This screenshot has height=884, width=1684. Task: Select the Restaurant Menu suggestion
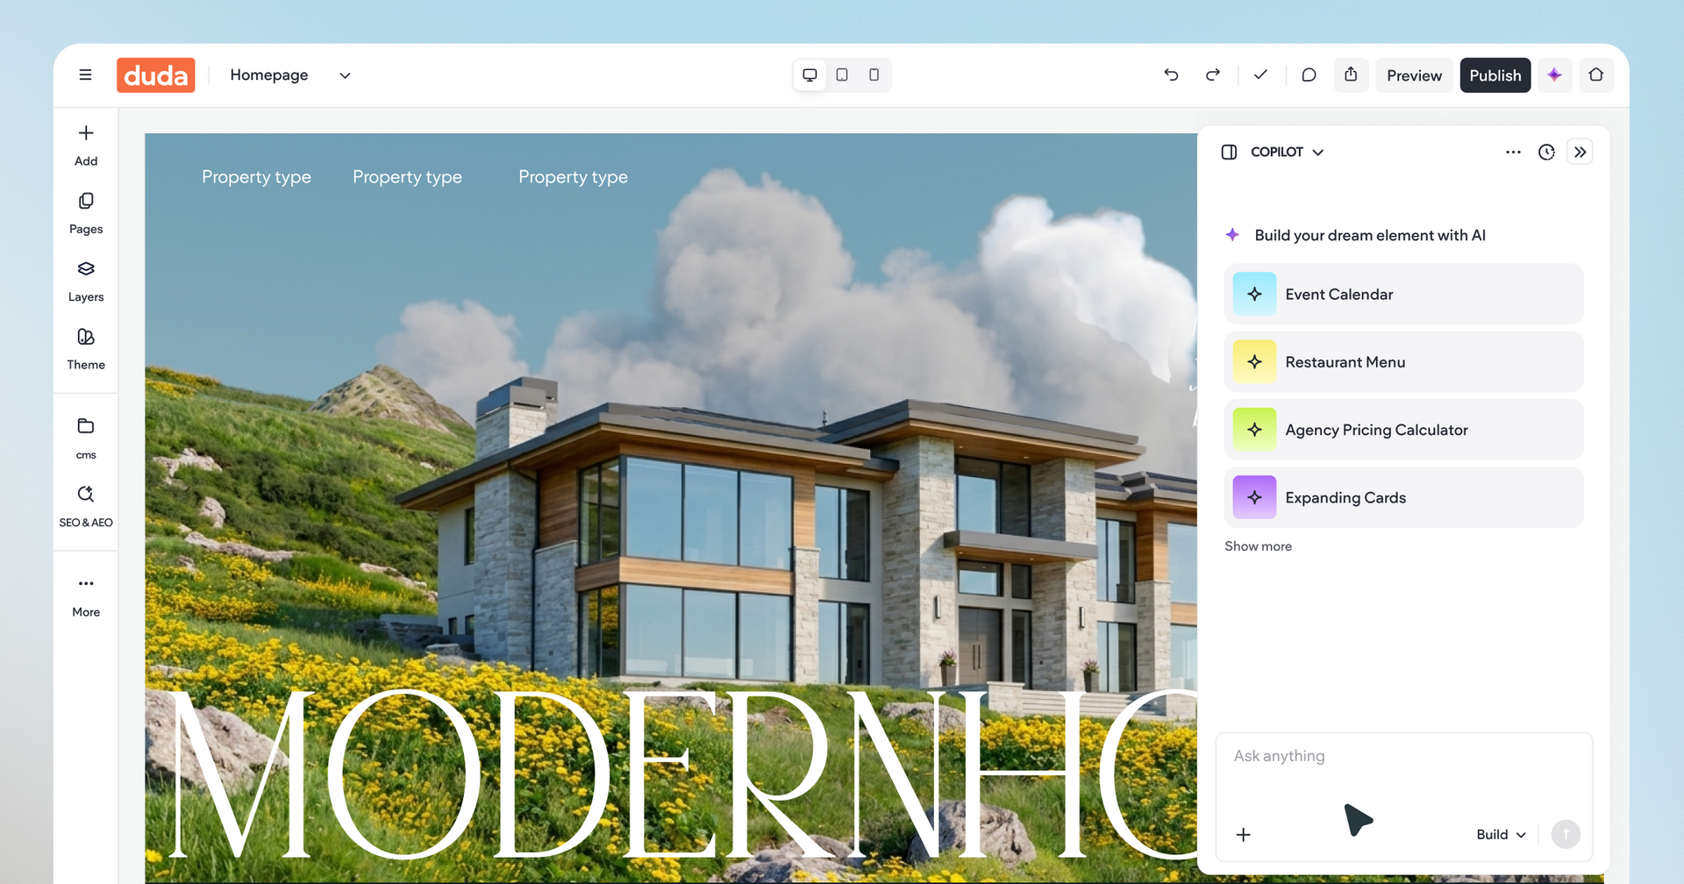point(1403,361)
